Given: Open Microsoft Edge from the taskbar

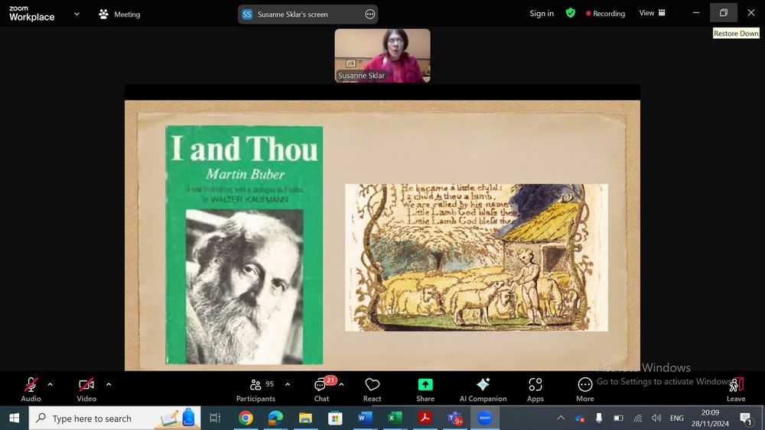Looking at the screenshot, I should click(x=275, y=418).
